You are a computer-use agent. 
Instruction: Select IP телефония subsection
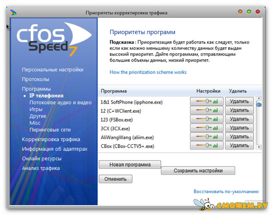pos(46,96)
